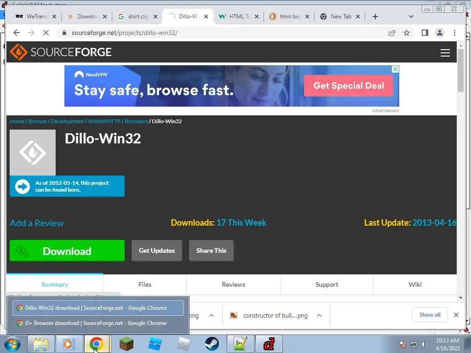Switch to the Support tab
Screen dimensions: 471x353
click(x=327, y=285)
